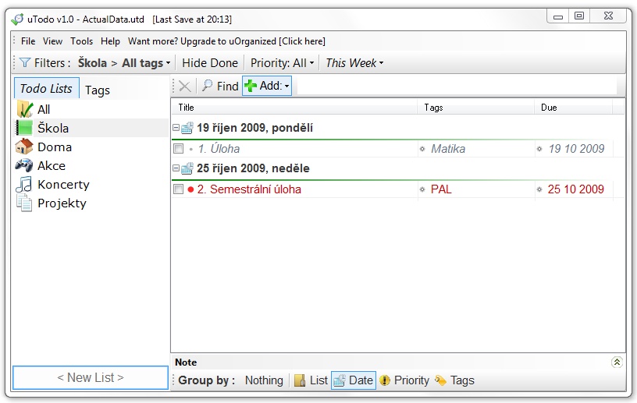Click the Find button label
Image resolution: width=637 pixels, height=403 pixels.
click(227, 86)
